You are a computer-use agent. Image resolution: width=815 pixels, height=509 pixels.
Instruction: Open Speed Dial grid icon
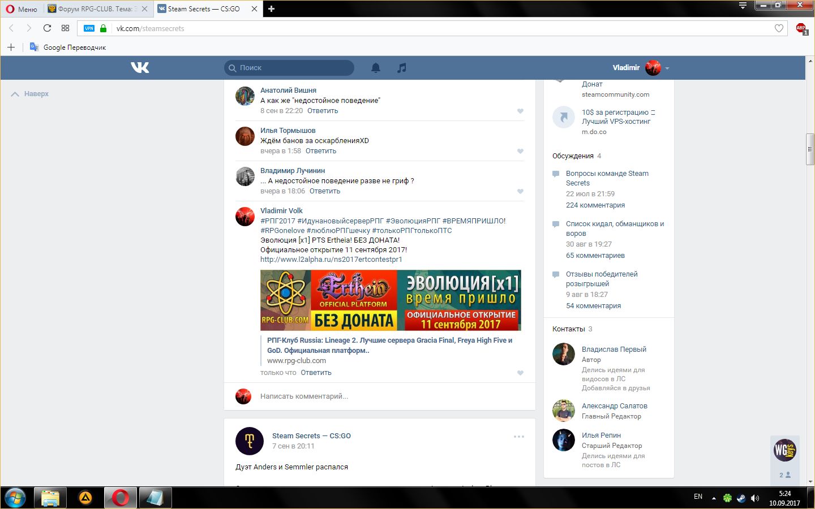pos(66,28)
